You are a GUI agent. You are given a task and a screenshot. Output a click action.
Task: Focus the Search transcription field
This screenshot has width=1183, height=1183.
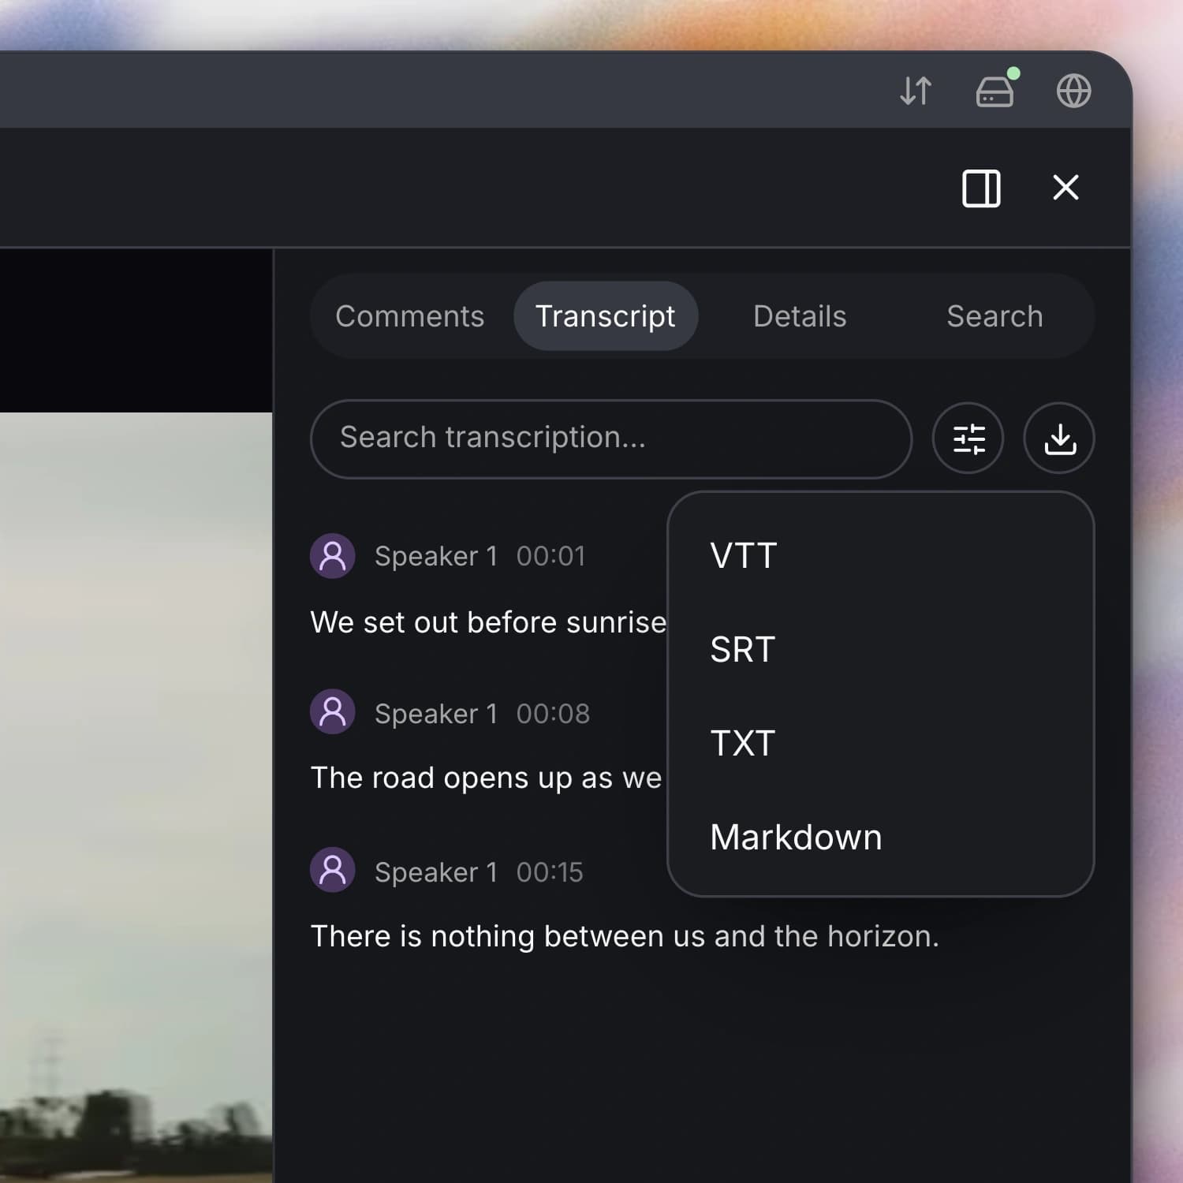(x=611, y=438)
